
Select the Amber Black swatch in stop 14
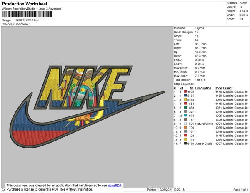click(185, 144)
